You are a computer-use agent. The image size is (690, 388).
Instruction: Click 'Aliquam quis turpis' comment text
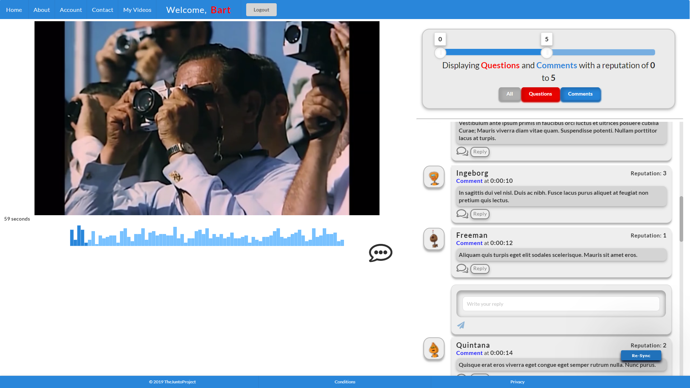click(x=548, y=255)
